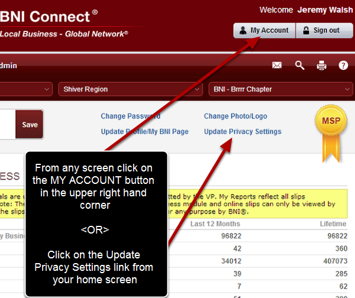Click the person icon in My Account
Viewport: 355px width, 298px height.
pyautogui.click(x=243, y=31)
